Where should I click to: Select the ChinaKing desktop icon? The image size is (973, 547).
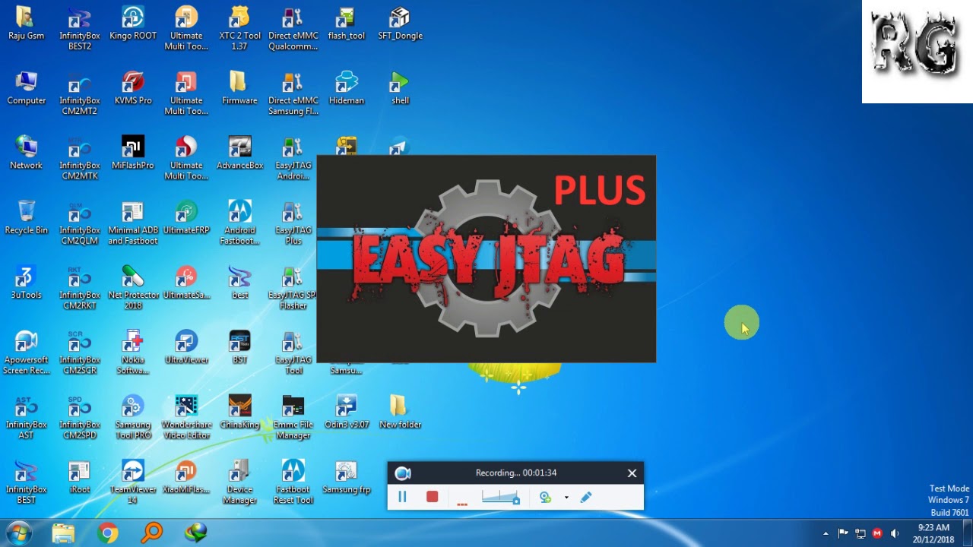[239, 412]
